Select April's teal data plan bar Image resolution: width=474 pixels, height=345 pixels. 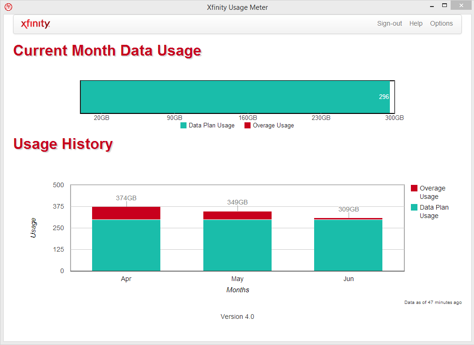coord(126,245)
